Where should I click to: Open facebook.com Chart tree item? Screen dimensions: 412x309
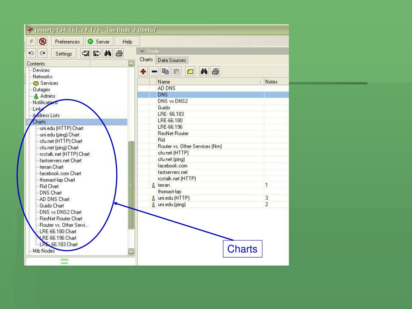coord(60,173)
